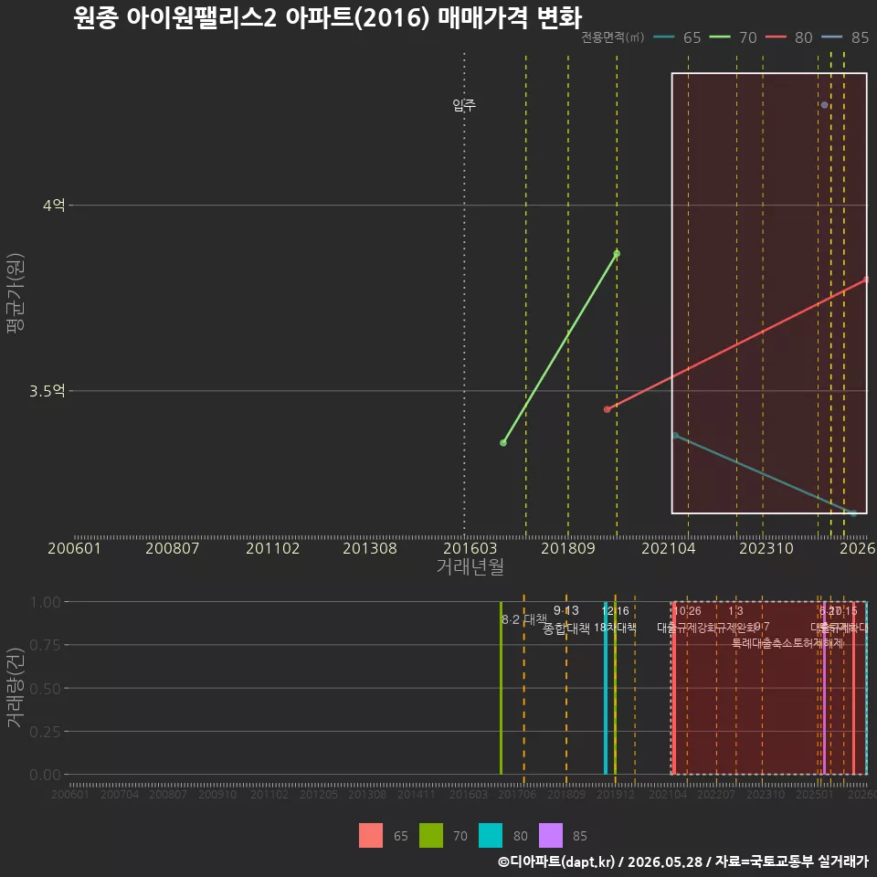
Task: Click the 1.00 volume axis label
Action: tap(46, 602)
